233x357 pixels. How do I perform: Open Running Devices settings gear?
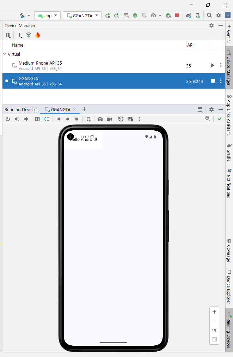211,109
